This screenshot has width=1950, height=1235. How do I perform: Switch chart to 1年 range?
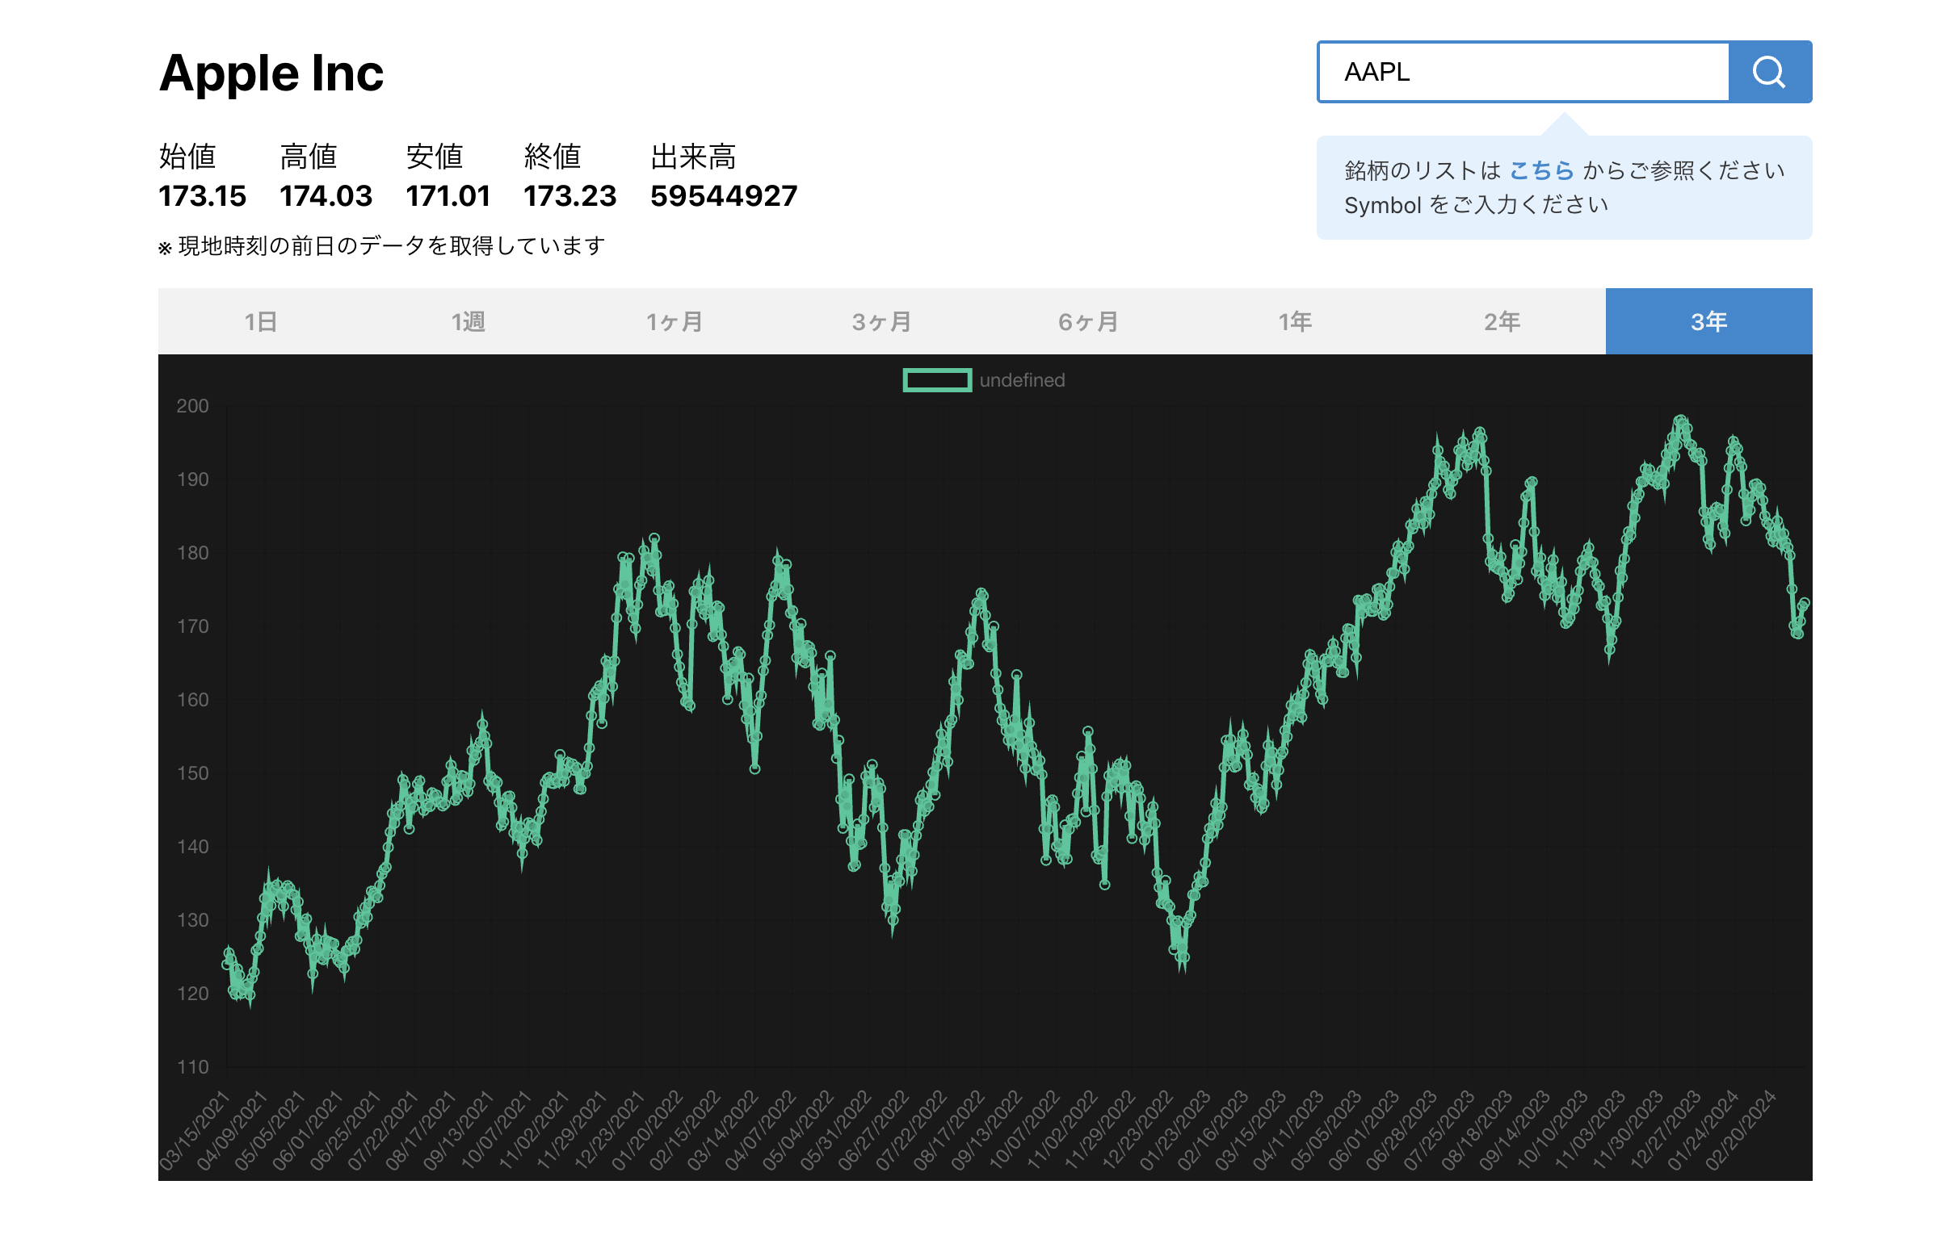click(x=1296, y=321)
